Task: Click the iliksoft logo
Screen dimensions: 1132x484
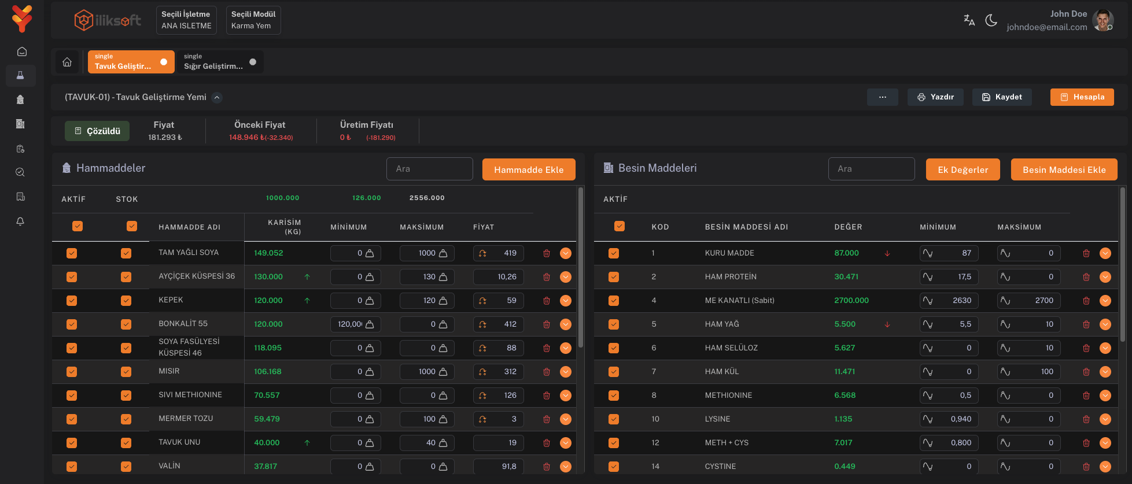Action: point(108,20)
